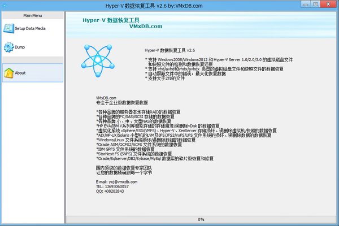Select the About menu label
Viewport: 339px width, 226px height.
coord(20,73)
